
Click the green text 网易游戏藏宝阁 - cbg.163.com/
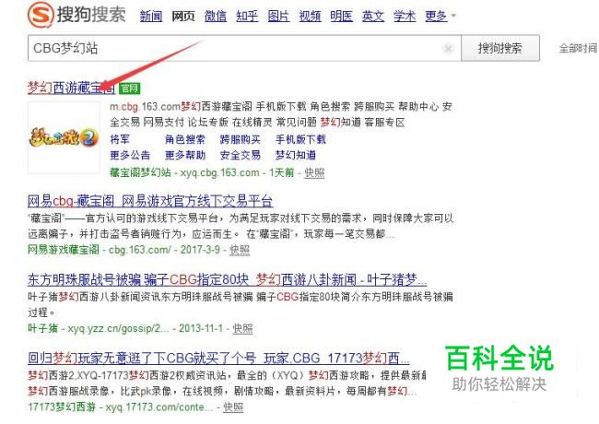tap(100, 250)
